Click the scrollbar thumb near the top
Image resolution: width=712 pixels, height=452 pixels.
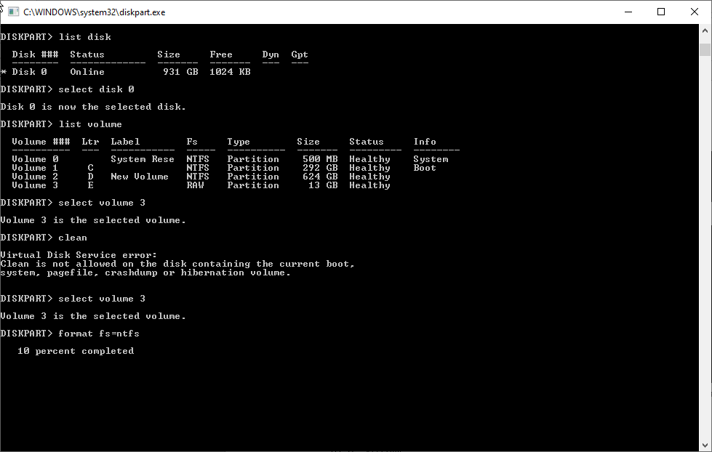704,49
